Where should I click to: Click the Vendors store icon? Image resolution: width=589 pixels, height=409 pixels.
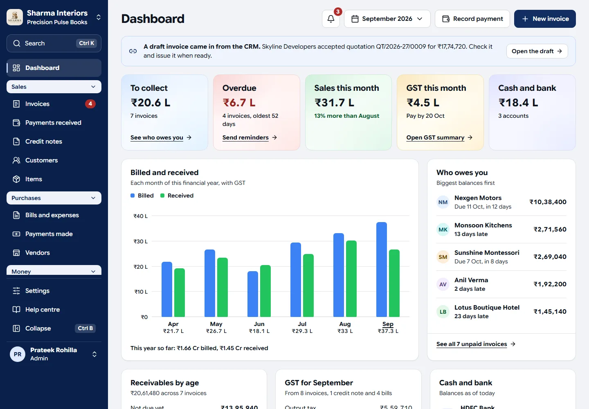tap(16, 253)
